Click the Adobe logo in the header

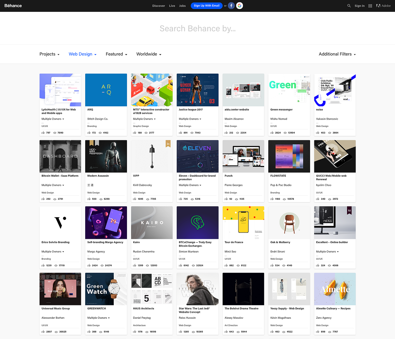[383, 6]
